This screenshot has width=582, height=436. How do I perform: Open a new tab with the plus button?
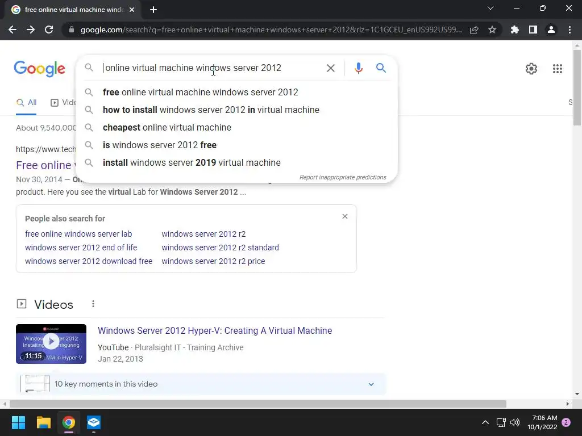pyautogui.click(x=153, y=10)
